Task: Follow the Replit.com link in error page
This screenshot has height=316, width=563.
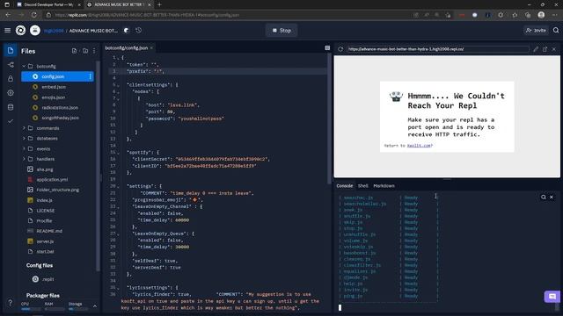Action: (x=419, y=146)
